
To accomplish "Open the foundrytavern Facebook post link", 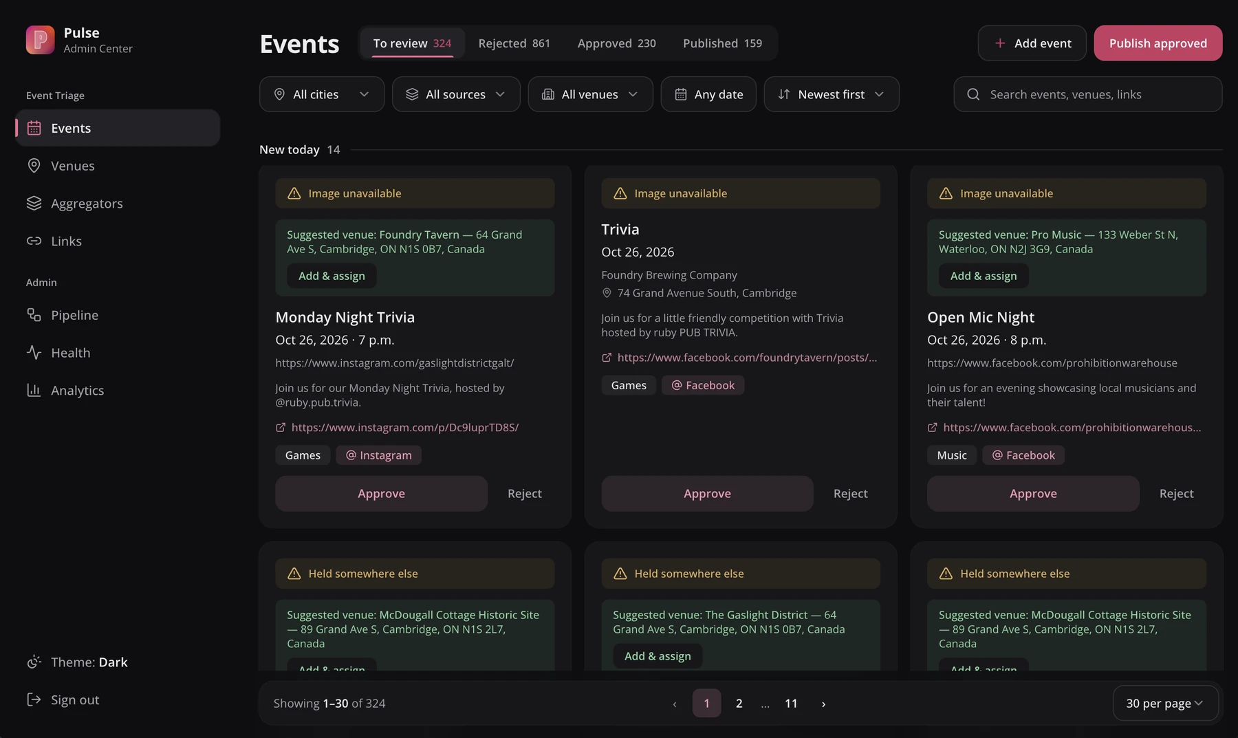I will tap(739, 358).
